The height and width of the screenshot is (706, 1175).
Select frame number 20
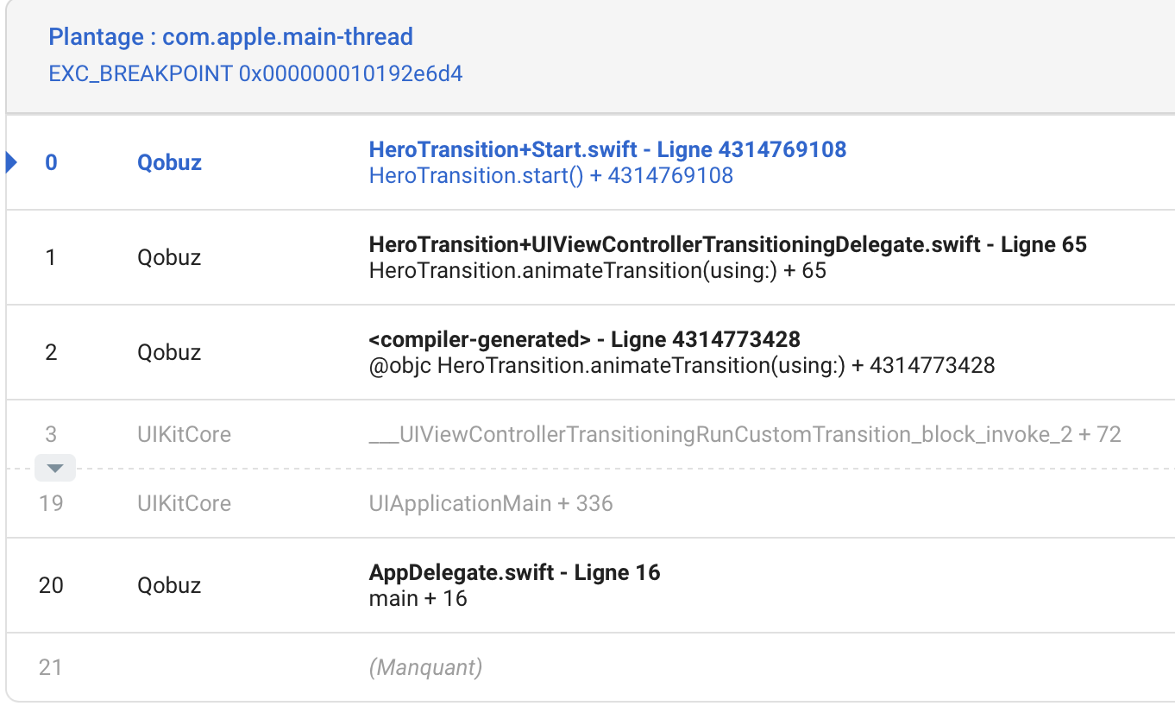coord(51,585)
